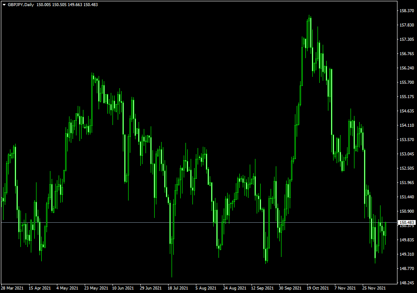417x293 pixels.
Task: Click the 156.765 price axis label
Action: pos(407,54)
